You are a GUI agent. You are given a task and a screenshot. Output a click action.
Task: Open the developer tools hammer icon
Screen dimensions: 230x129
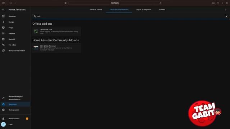point(3,98)
